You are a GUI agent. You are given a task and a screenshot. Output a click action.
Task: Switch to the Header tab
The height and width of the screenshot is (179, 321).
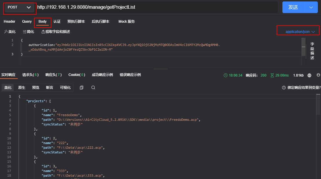point(10,22)
